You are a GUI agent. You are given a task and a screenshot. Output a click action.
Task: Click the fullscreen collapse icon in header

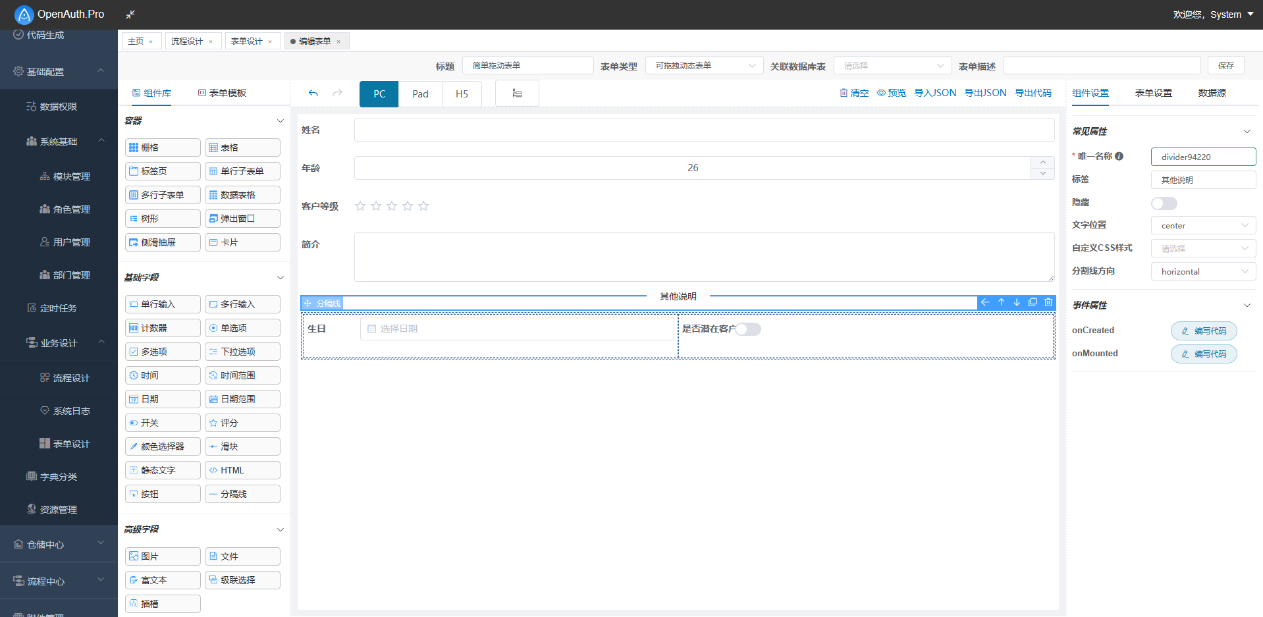coord(130,14)
